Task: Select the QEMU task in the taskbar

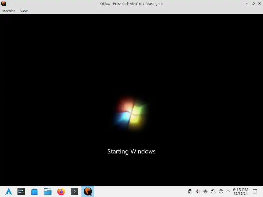Action: click(x=88, y=191)
